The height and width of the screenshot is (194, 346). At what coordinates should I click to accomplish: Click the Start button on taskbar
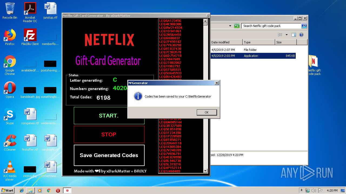[x=8, y=190]
